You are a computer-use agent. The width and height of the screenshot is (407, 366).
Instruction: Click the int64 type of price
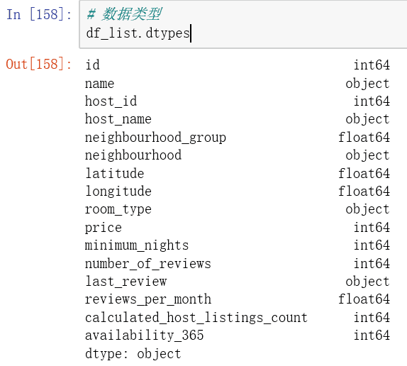372,228
